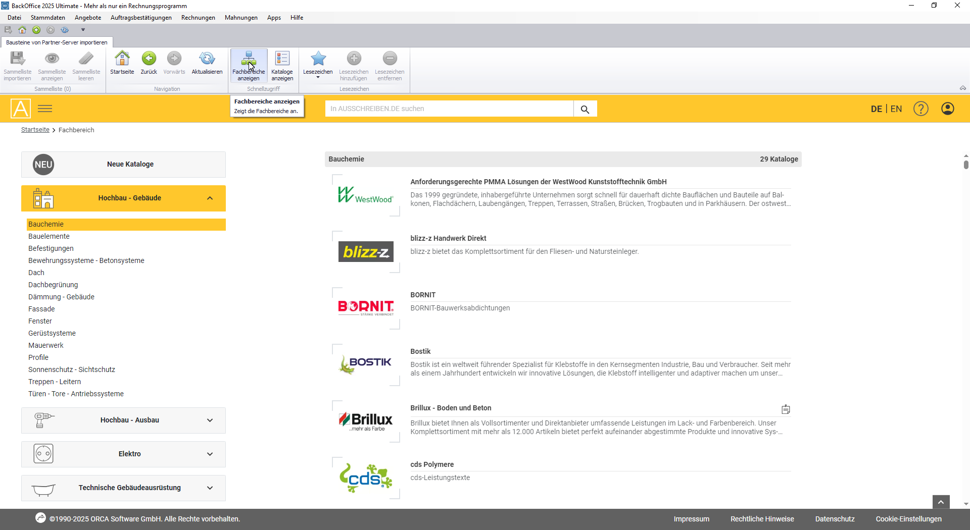
Task: Select Befestigungen category
Action: pos(51,248)
